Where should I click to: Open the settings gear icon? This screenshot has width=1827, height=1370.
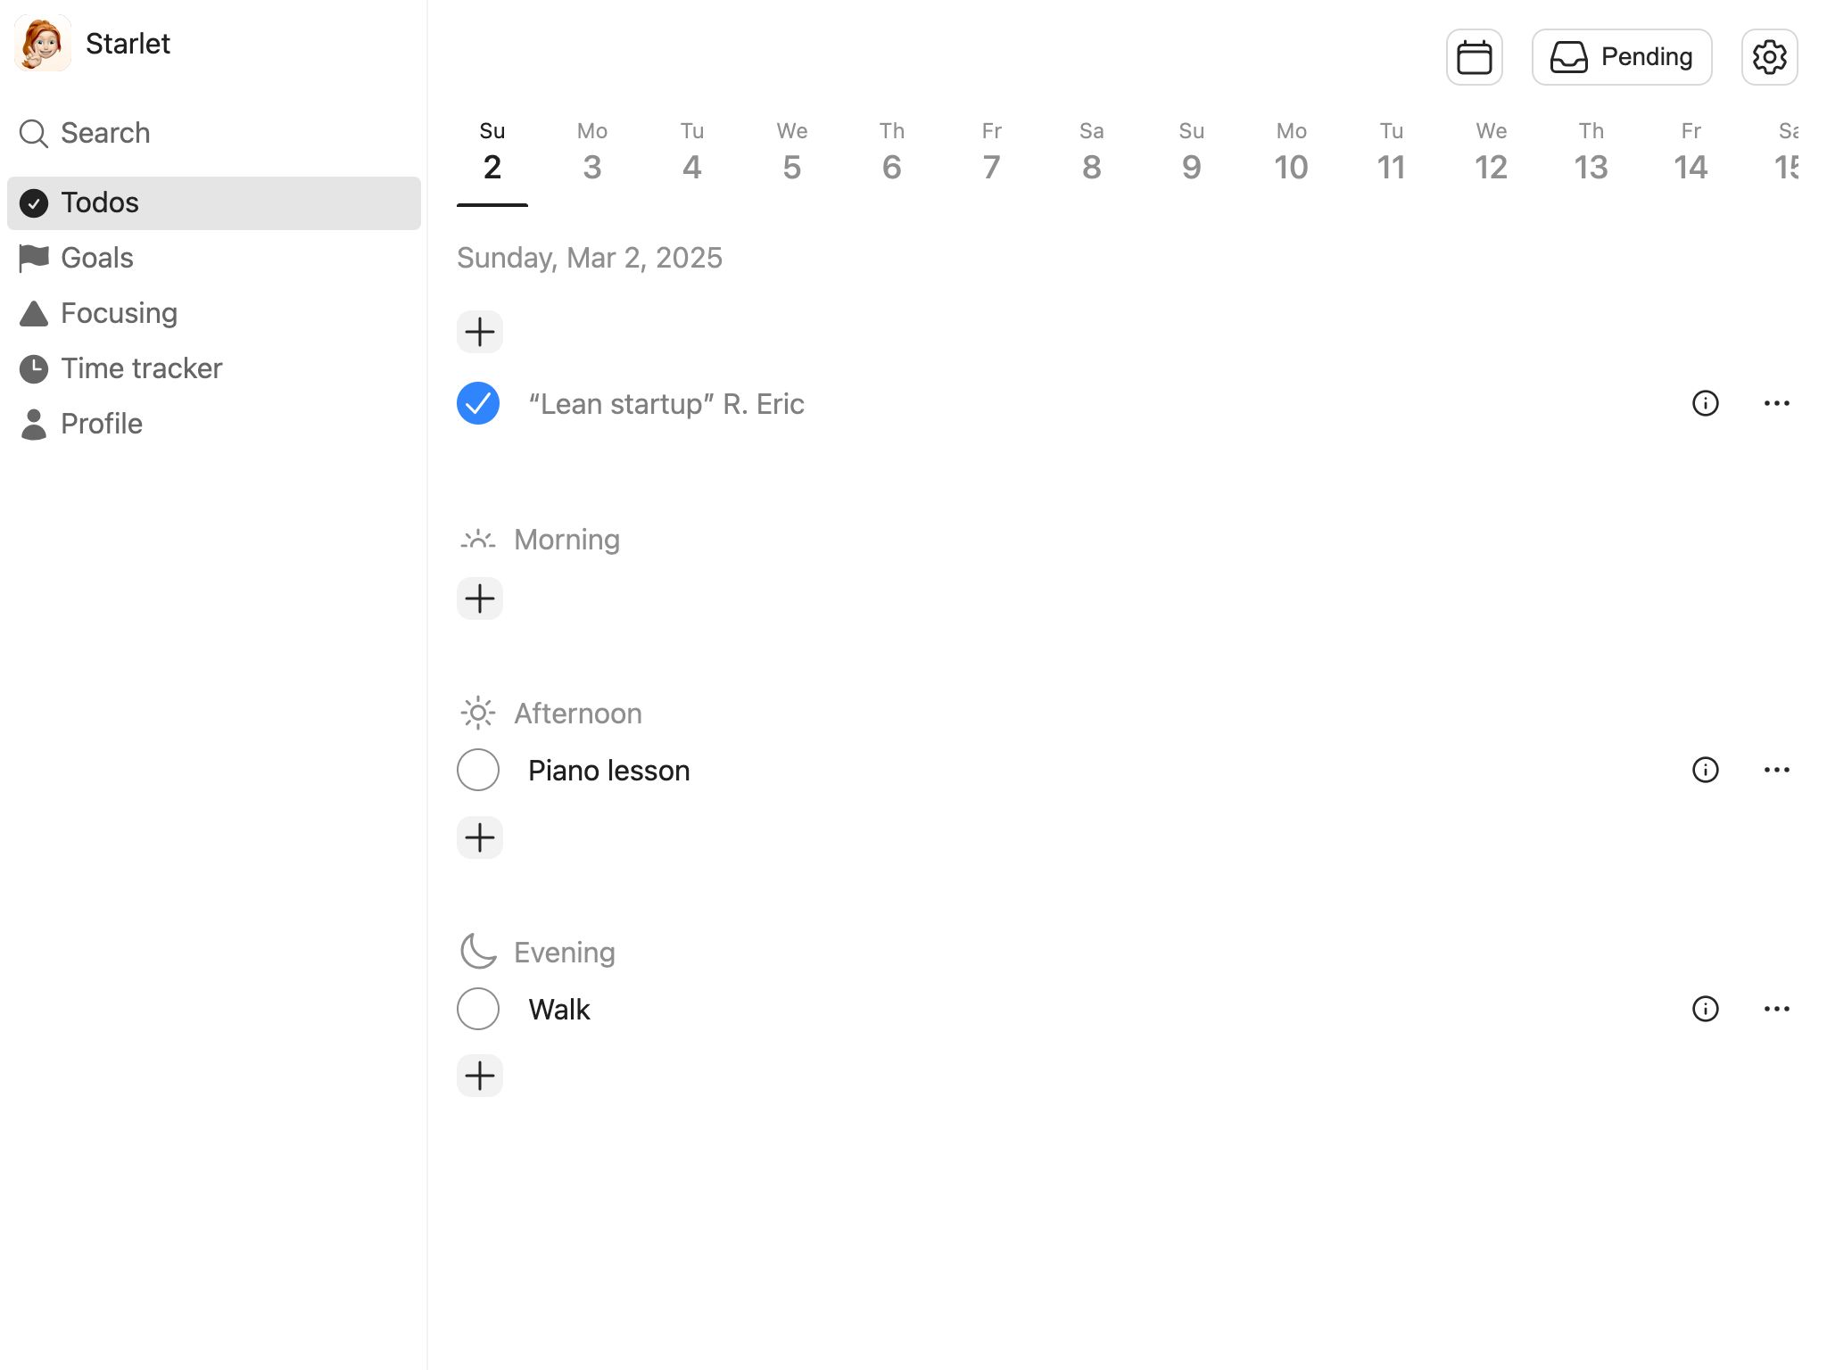click(x=1769, y=57)
